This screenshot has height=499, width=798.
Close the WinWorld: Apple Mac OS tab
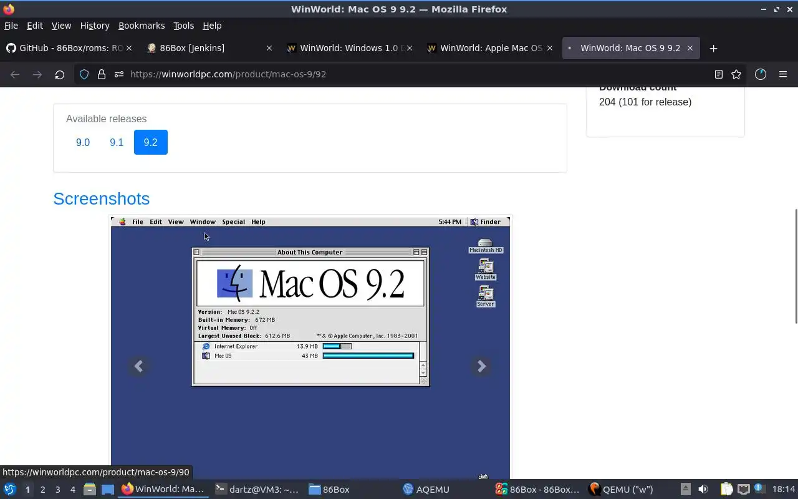pyautogui.click(x=550, y=48)
